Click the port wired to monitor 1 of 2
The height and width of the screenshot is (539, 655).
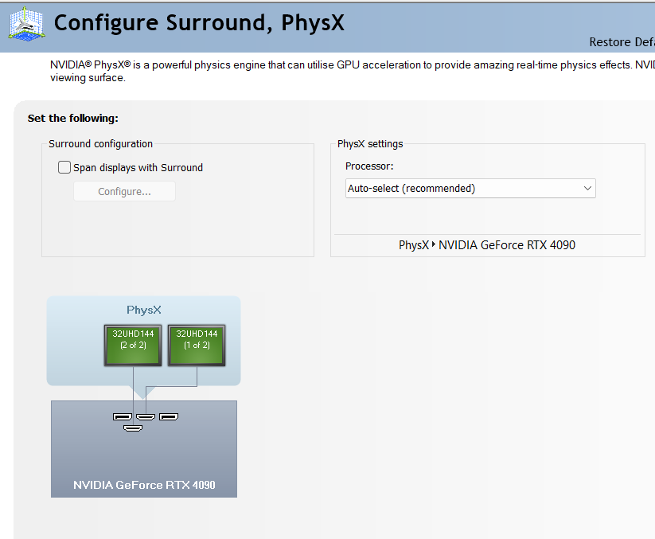pos(145,416)
